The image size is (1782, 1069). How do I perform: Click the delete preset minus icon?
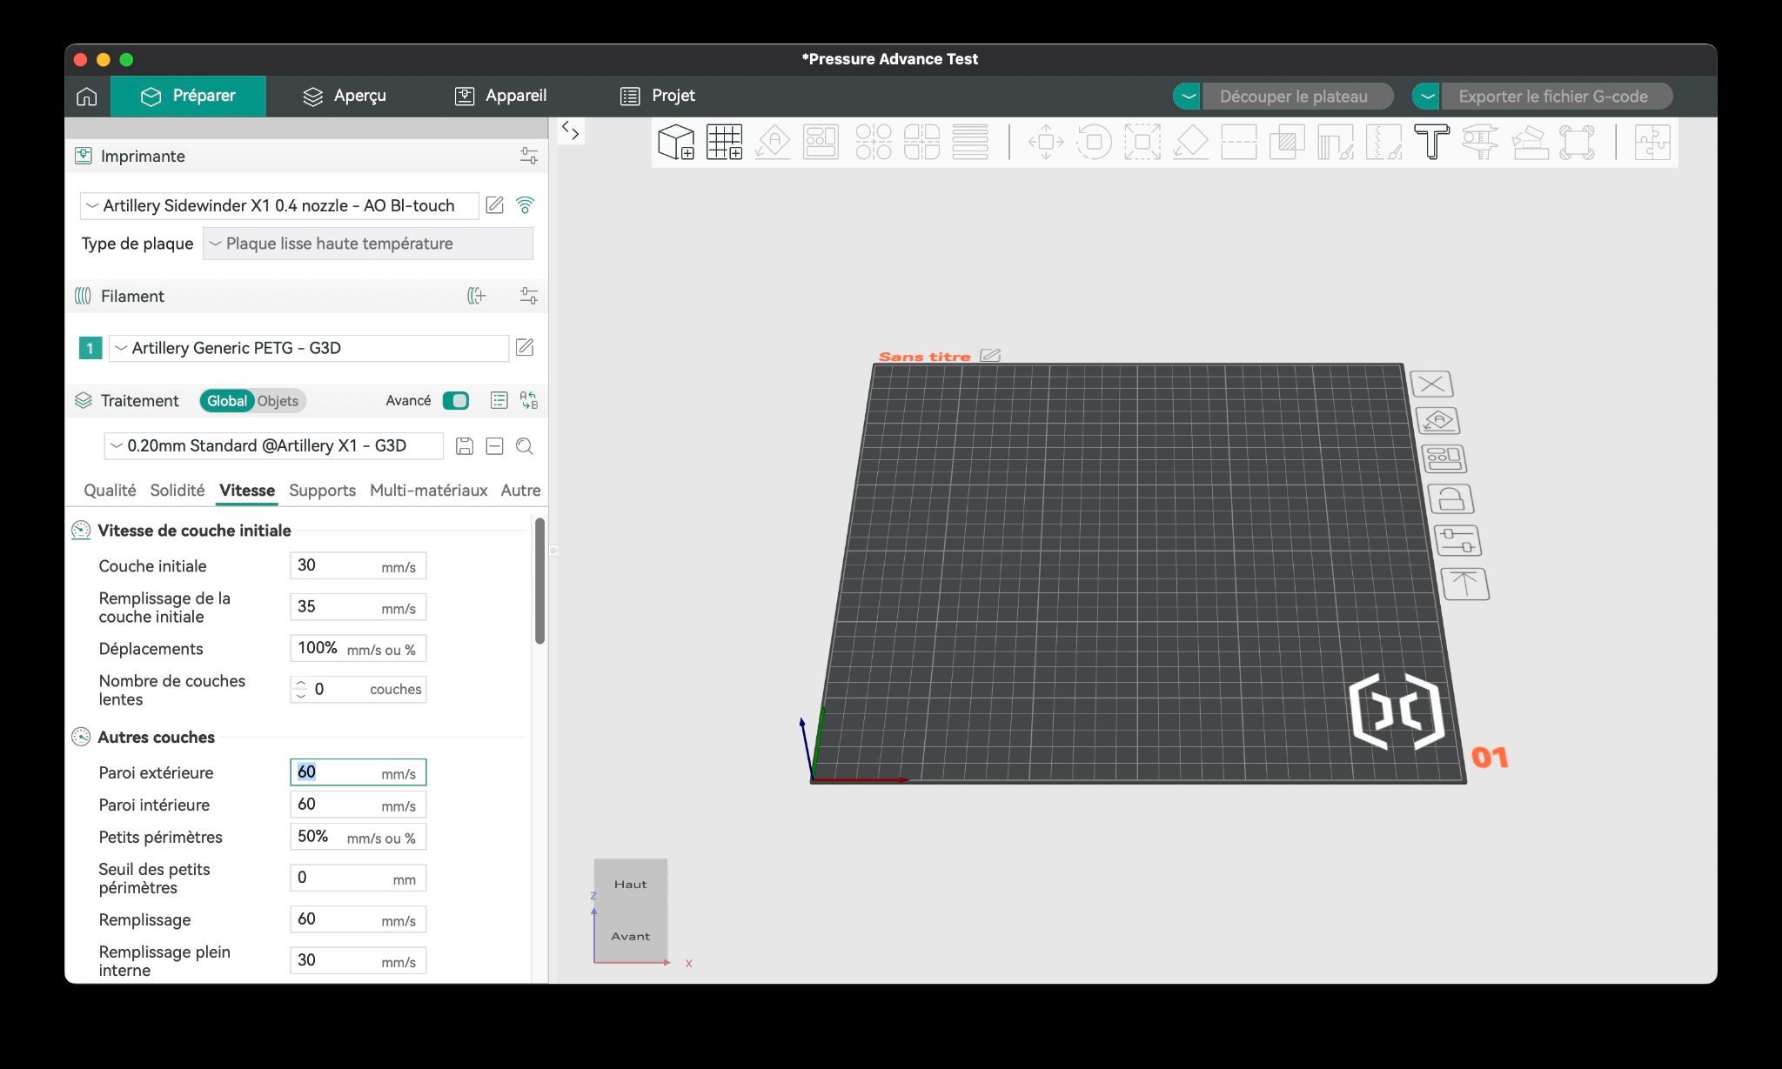[x=494, y=446]
